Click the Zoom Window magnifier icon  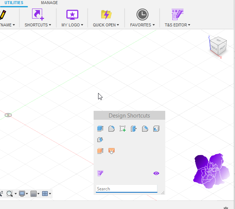(10, 194)
